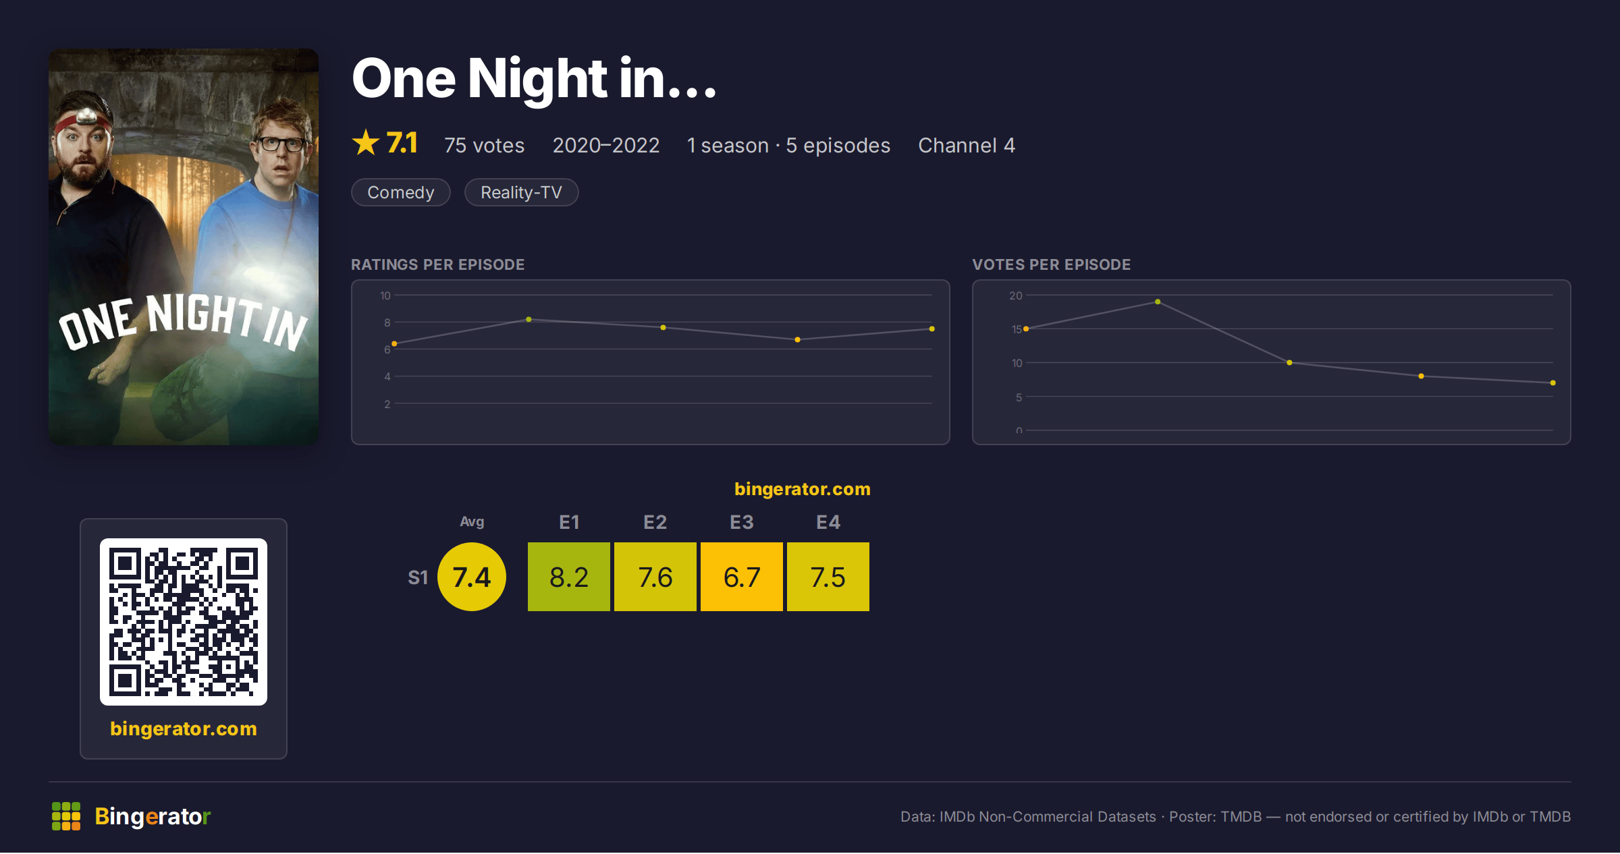Click the Channel 4 network label
Screen dimensions: 1620x854
(967, 146)
